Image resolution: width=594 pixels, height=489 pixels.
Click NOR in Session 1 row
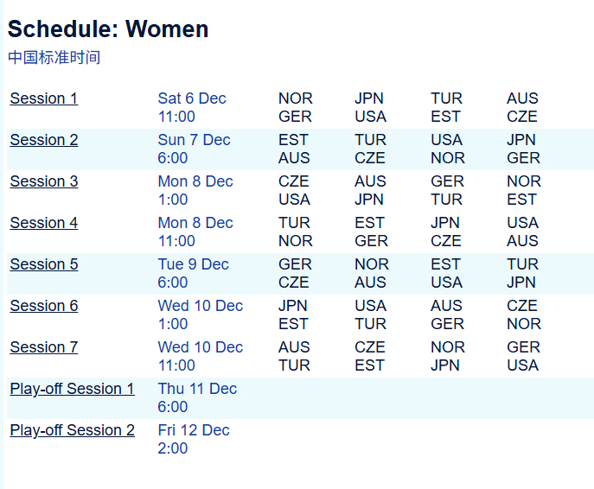pos(296,98)
